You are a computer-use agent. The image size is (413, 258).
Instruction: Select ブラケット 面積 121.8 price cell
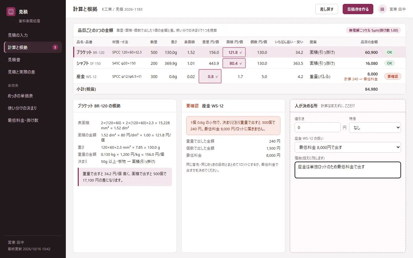(x=234, y=53)
